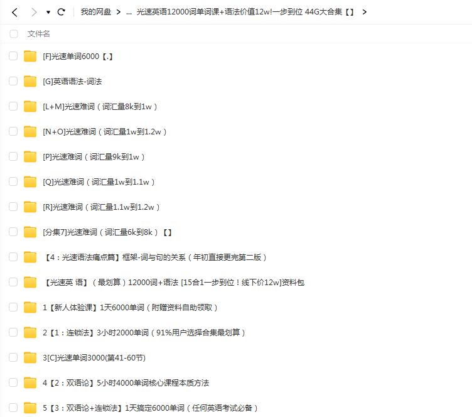Open 3[C]光速单词3000(第41-60节)
Viewport: 472px width, 417px height.
94,358
